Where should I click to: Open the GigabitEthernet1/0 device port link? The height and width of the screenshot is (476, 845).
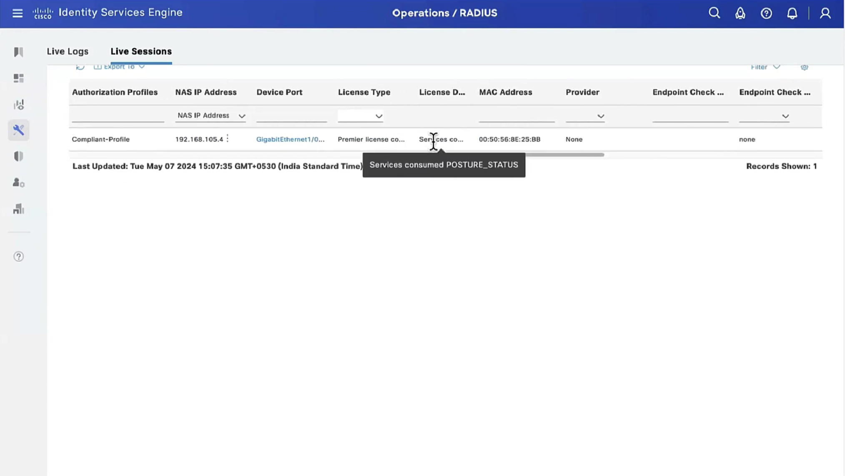[290, 139]
